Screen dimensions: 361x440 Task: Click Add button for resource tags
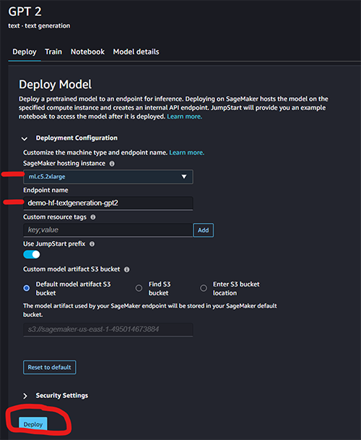[x=204, y=230]
